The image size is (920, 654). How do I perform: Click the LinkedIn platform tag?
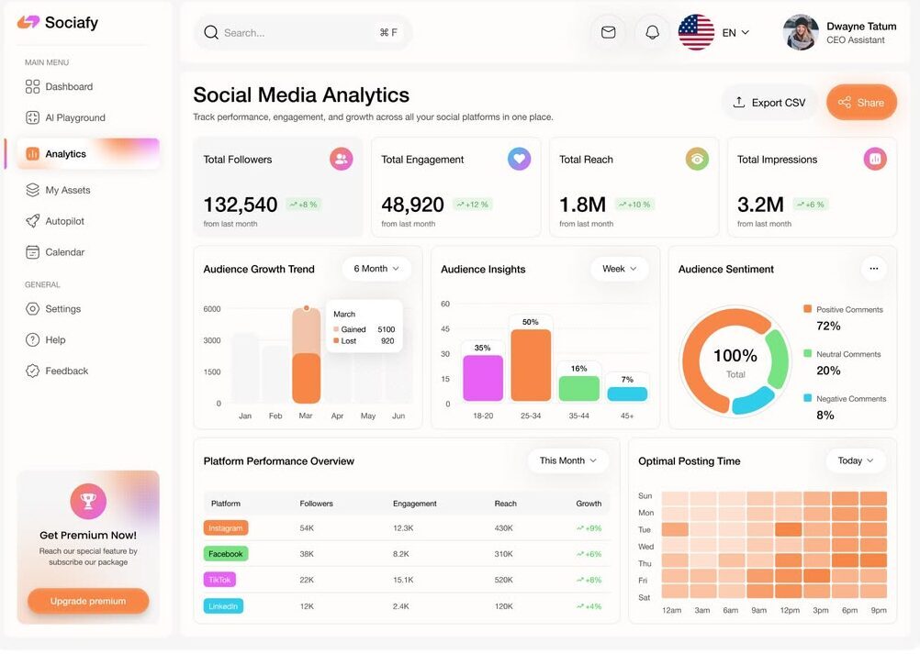pos(223,606)
